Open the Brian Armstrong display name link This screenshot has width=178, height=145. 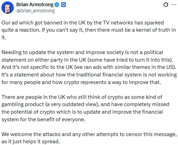tap(35, 4)
